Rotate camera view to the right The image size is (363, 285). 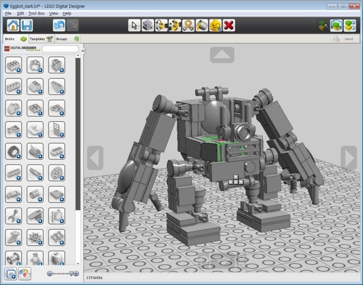(x=349, y=158)
